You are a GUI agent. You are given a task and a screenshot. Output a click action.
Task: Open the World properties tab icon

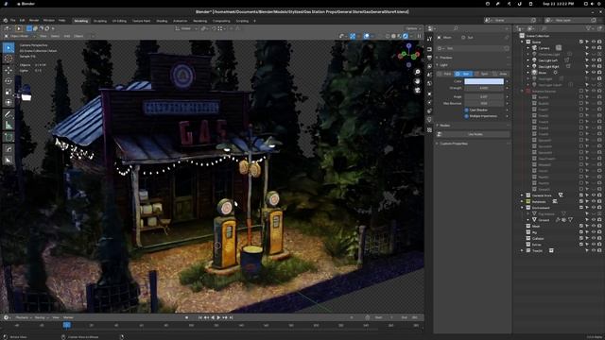tap(429, 84)
